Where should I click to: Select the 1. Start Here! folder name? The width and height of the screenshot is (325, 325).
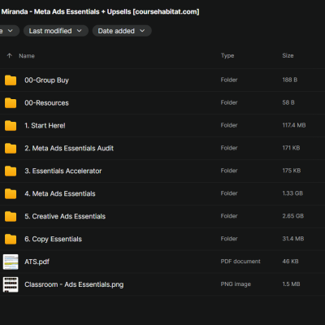tap(45, 126)
